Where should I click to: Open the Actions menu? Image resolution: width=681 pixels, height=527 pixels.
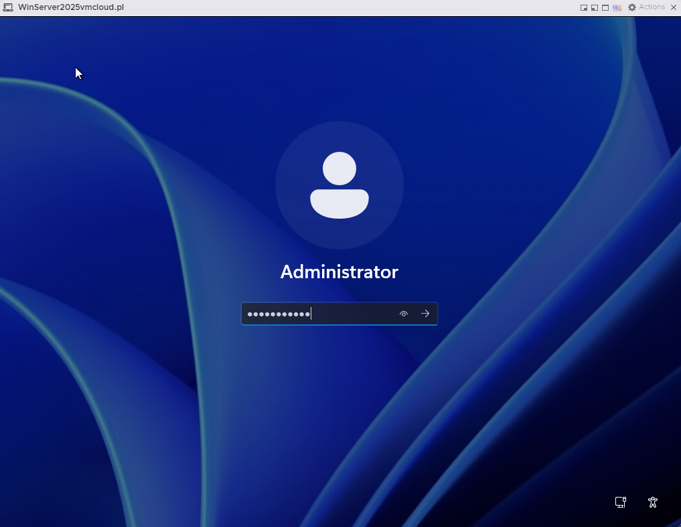click(652, 7)
